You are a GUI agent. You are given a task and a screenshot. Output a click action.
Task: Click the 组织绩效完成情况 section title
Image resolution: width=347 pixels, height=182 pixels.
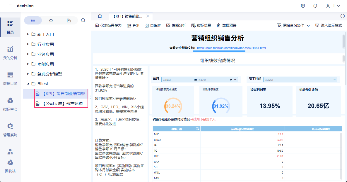(x=218, y=60)
